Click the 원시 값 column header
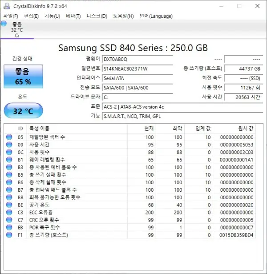The image size is (267, 274). pyautogui.click(x=234, y=129)
